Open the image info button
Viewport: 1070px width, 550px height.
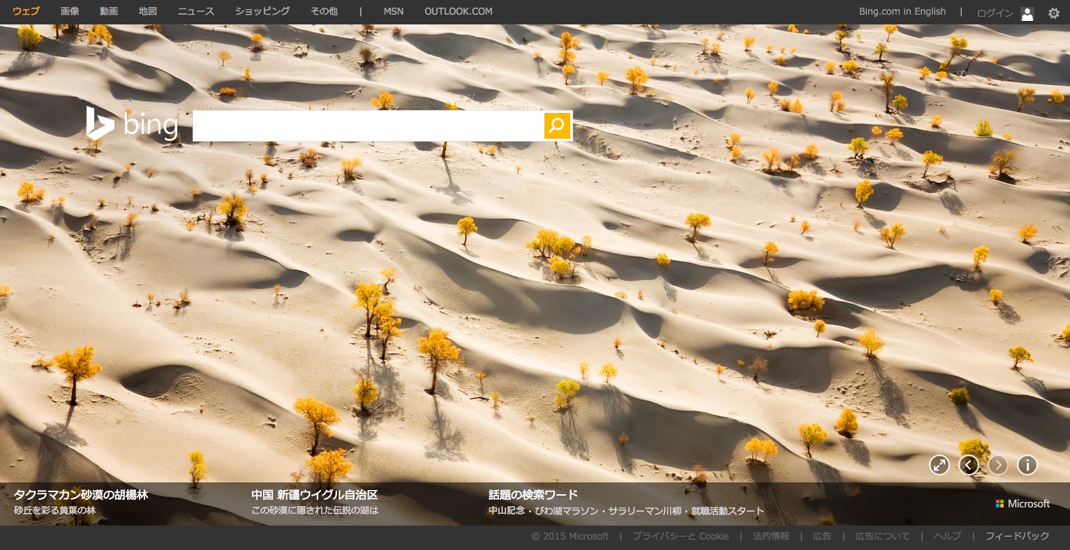pyautogui.click(x=1027, y=465)
